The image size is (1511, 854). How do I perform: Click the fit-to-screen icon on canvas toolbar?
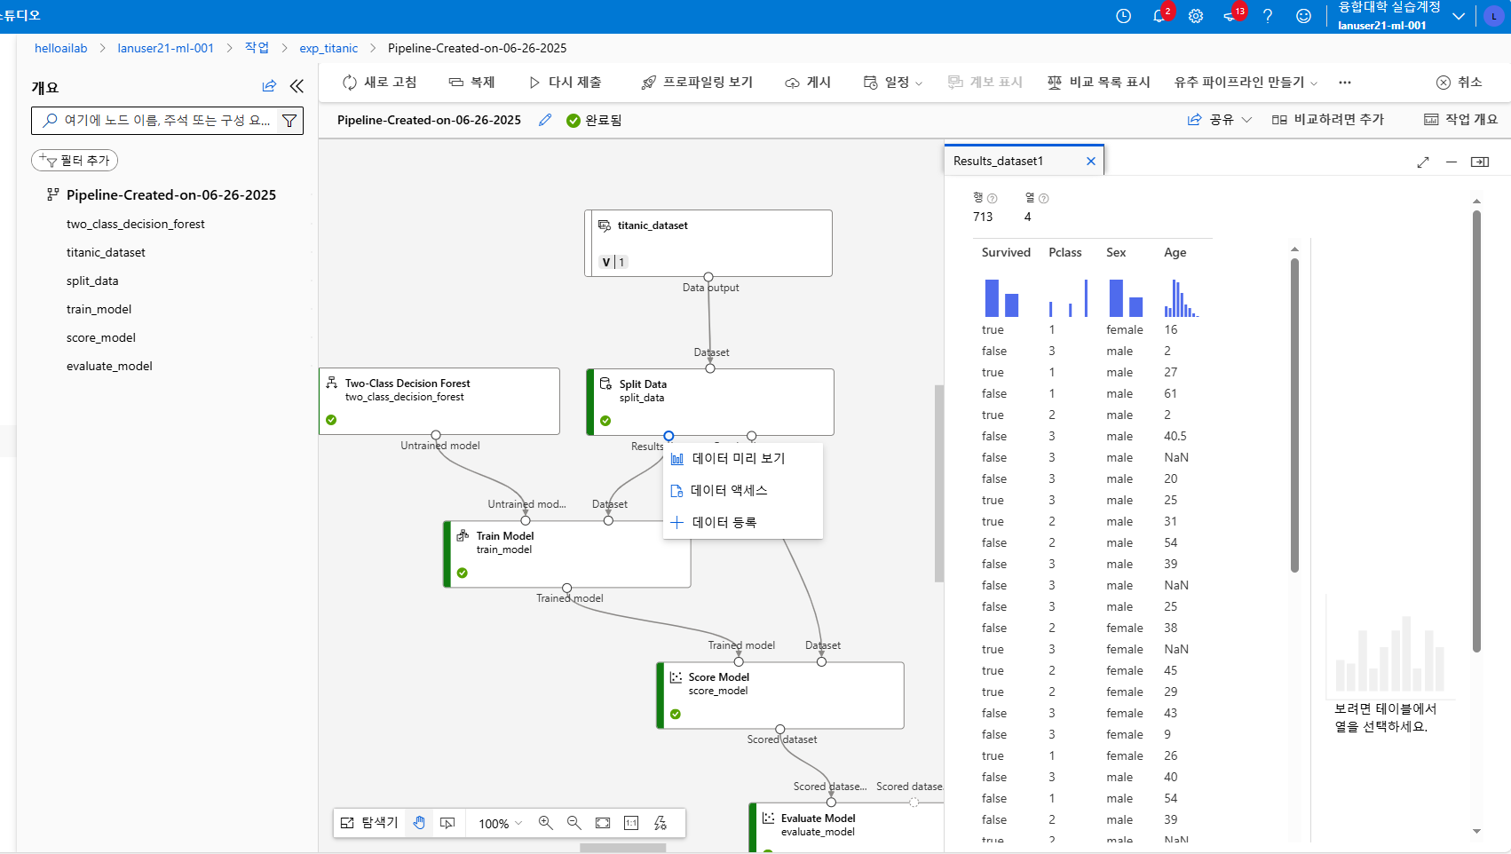pos(603,823)
